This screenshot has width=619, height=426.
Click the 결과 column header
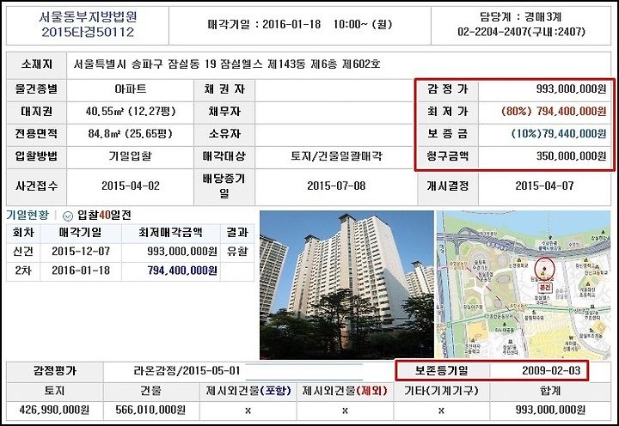point(237,233)
